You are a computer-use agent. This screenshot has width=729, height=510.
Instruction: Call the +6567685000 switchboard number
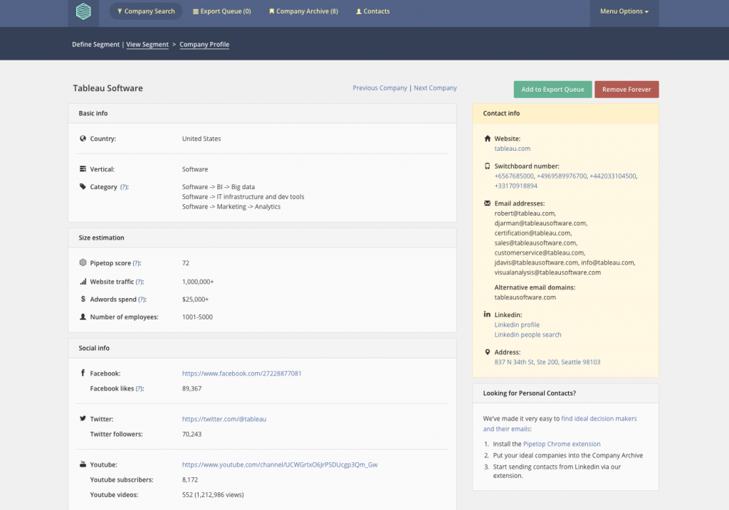(x=514, y=176)
